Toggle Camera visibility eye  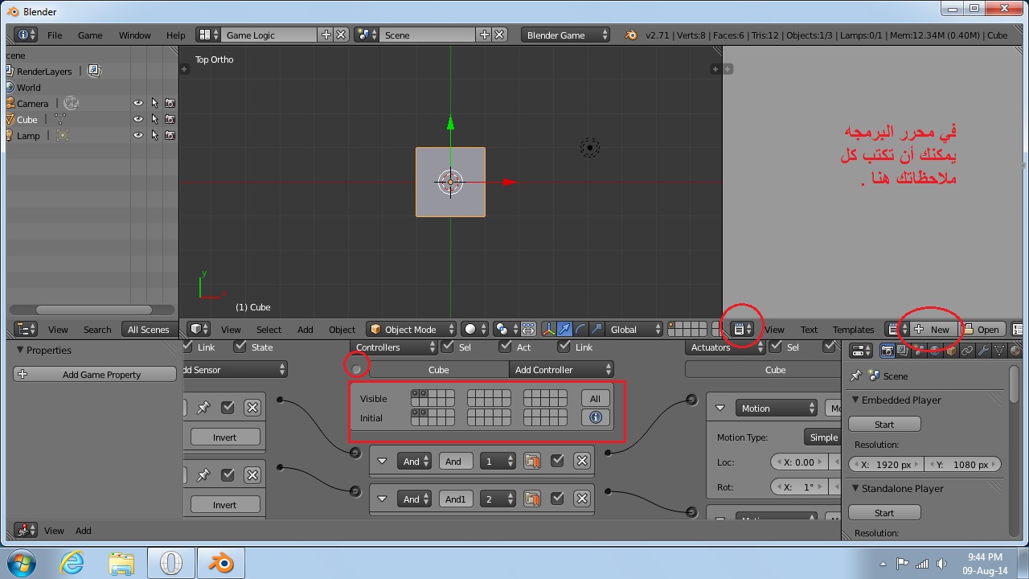click(x=138, y=103)
